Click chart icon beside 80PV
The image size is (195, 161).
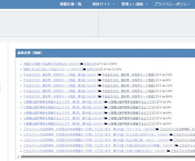tap(164, 97)
